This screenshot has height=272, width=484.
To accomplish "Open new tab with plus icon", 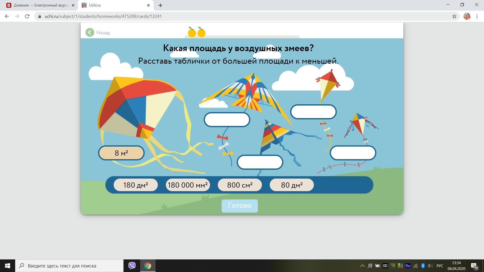I will click(x=160, y=5).
